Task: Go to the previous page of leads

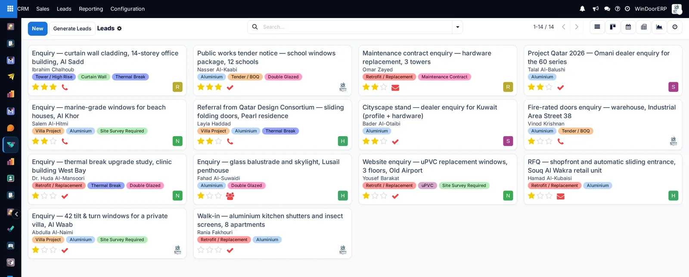Action: pyautogui.click(x=564, y=27)
